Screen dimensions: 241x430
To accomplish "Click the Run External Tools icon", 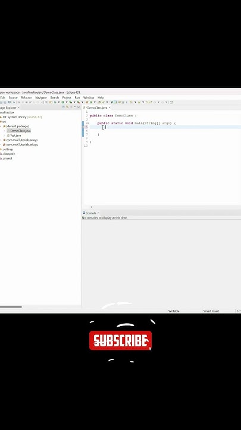I will [x=79, y=102].
